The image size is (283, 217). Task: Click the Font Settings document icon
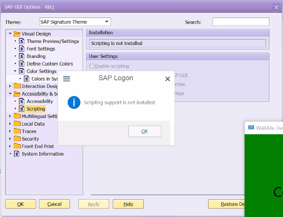tap(22, 49)
